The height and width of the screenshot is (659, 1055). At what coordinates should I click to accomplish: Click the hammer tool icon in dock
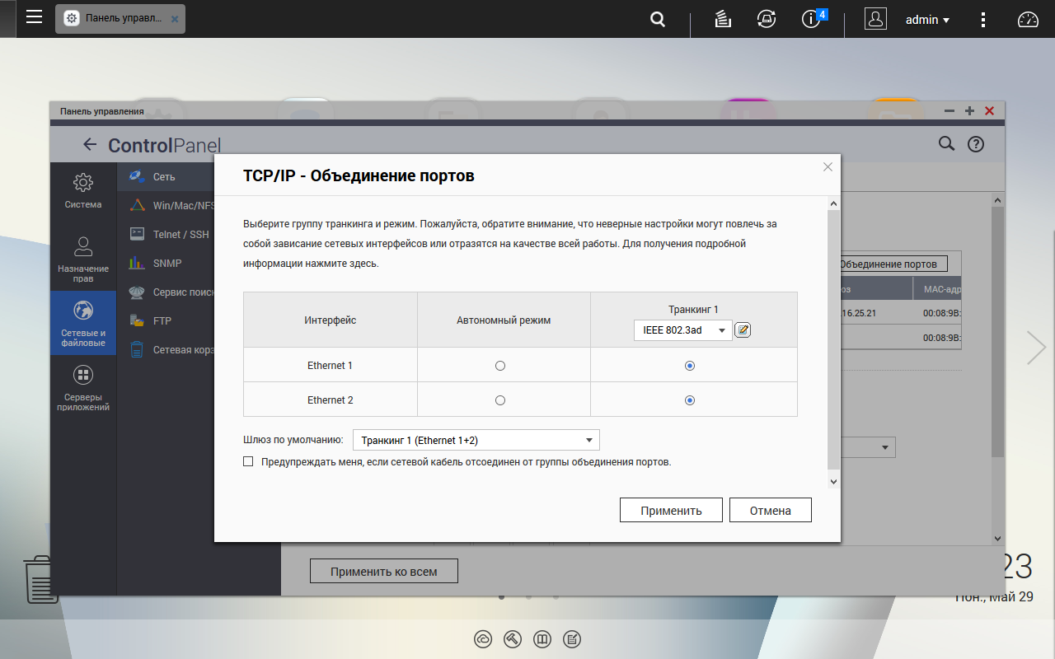pos(513,638)
